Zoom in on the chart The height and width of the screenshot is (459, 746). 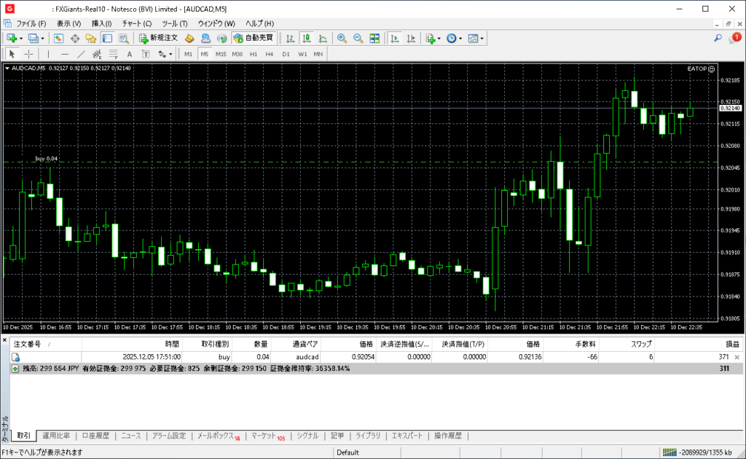pos(342,38)
